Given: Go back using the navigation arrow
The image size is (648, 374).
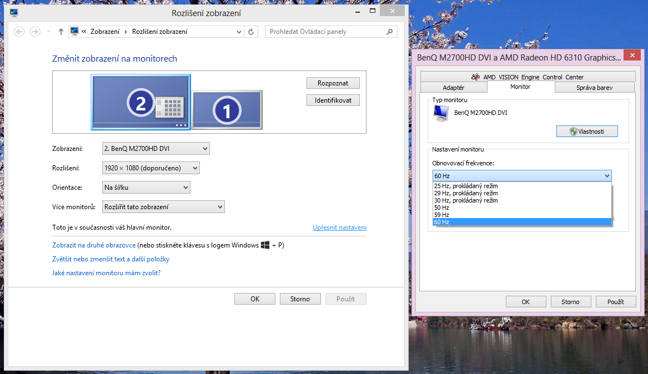Looking at the screenshot, I should click(19, 32).
